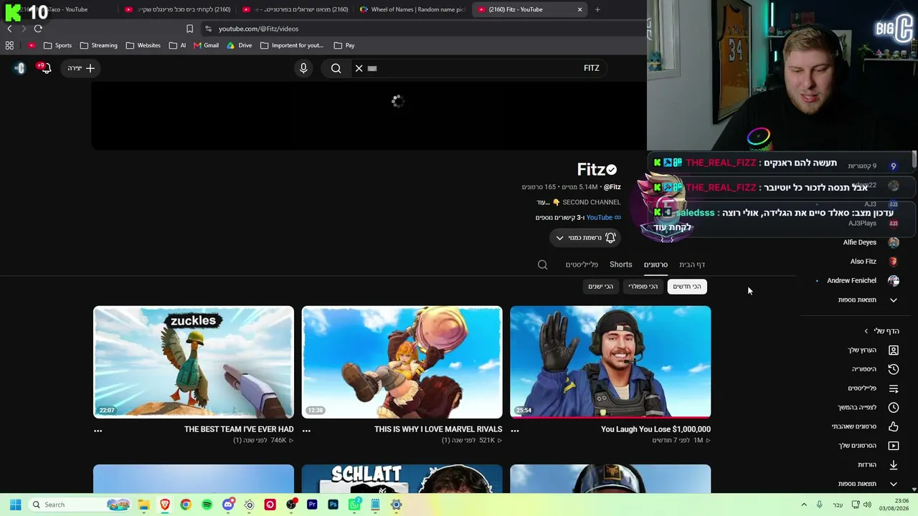Image resolution: width=918 pixels, height=516 pixels.
Task: Play the Marvel Rivals video thumbnail
Action: pos(402,362)
